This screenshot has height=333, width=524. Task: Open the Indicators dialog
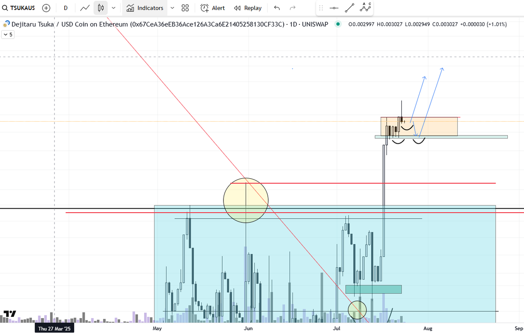click(145, 8)
